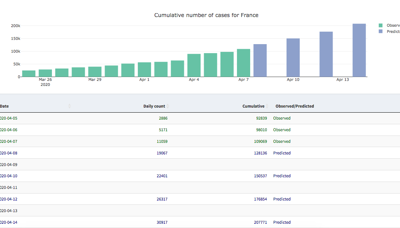Select the Observed/Predicted column header
The image size is (400, 228).
click(294, 106)
